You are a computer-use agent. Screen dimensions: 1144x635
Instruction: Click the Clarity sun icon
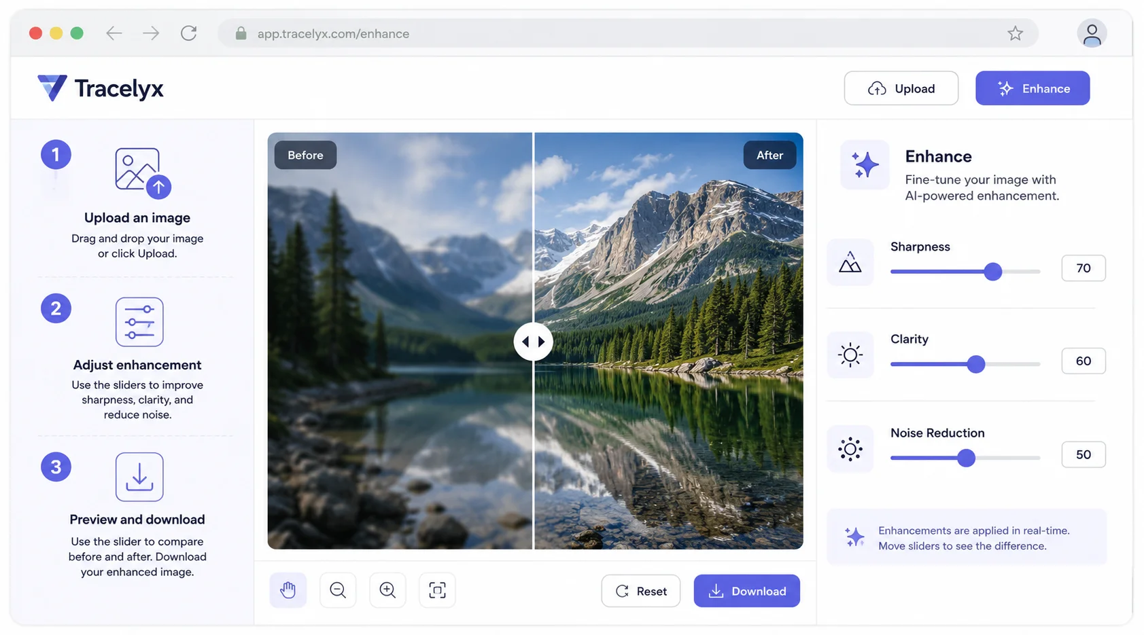(x=850, y=355)
